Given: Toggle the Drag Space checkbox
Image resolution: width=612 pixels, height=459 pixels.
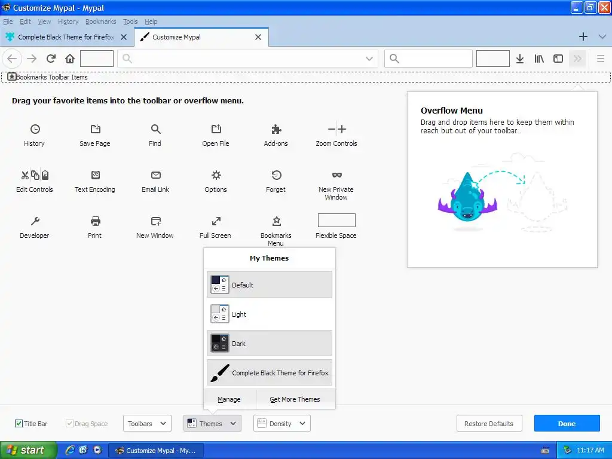Looking at the screenshot, I should click(x=69, y=424).
